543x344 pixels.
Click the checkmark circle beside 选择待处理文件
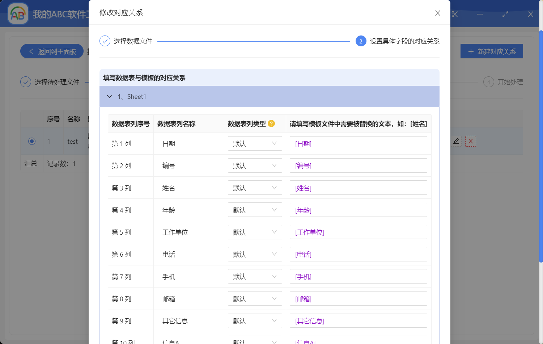(25, 82)
